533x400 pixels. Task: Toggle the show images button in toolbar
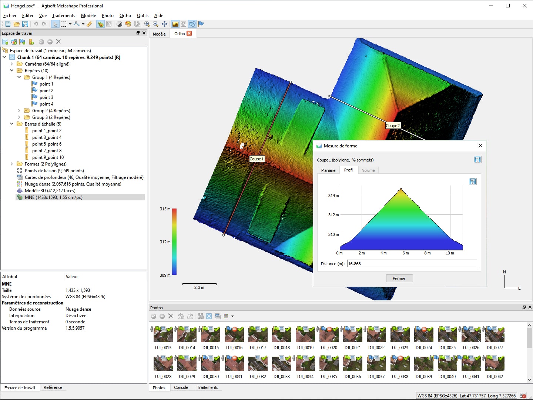point(175,24)
